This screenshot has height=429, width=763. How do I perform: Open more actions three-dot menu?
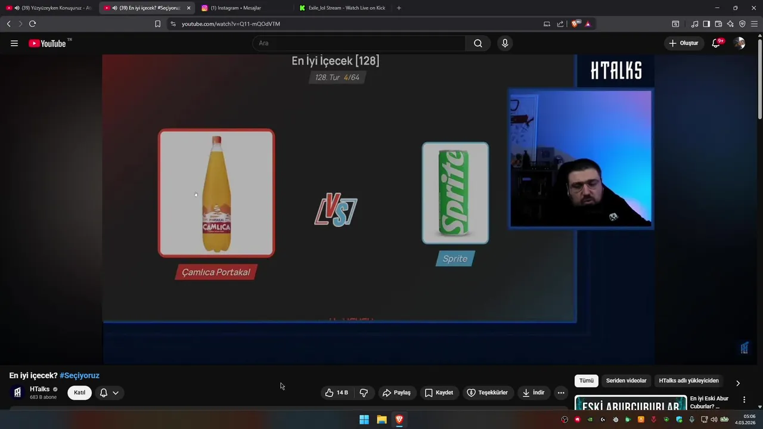click(561, 393)
